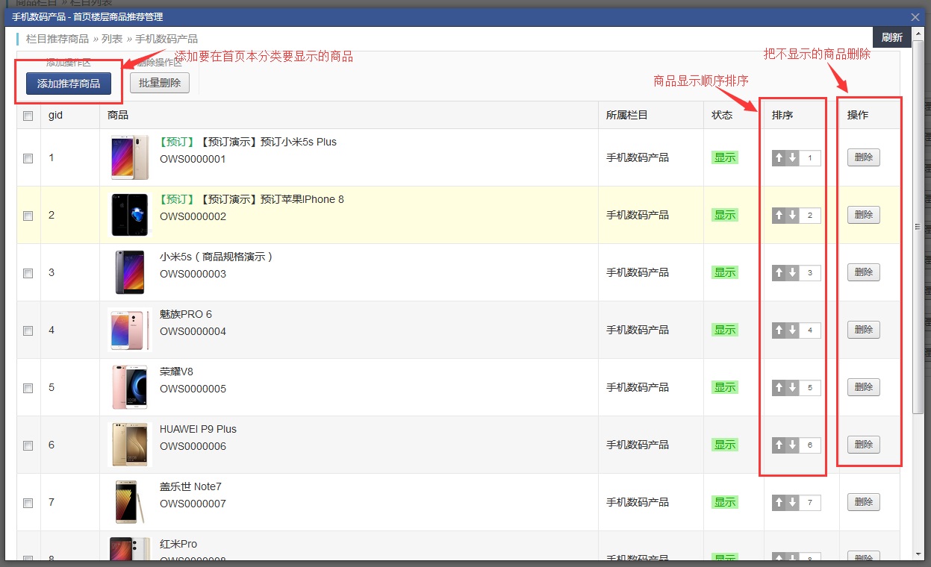Viewport: 931px width, 567px height.
Task: Click the 添加推荐商品 button
Action: coord(69,84)
